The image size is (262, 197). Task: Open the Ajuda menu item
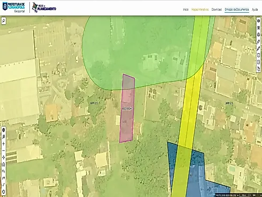(x=255, y=10)
